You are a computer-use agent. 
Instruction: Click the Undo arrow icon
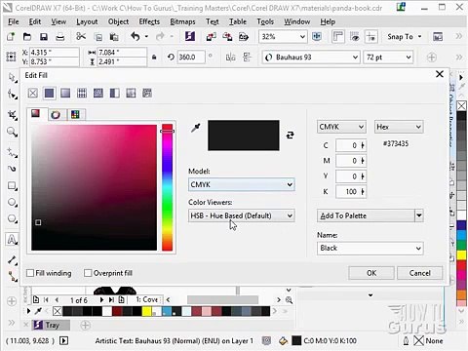(136, 36)
